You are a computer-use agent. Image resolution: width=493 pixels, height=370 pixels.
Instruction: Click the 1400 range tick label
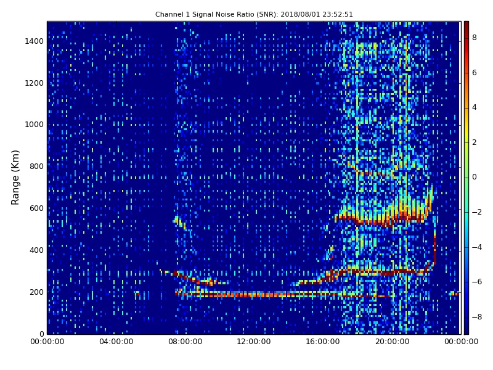[35, 41]
